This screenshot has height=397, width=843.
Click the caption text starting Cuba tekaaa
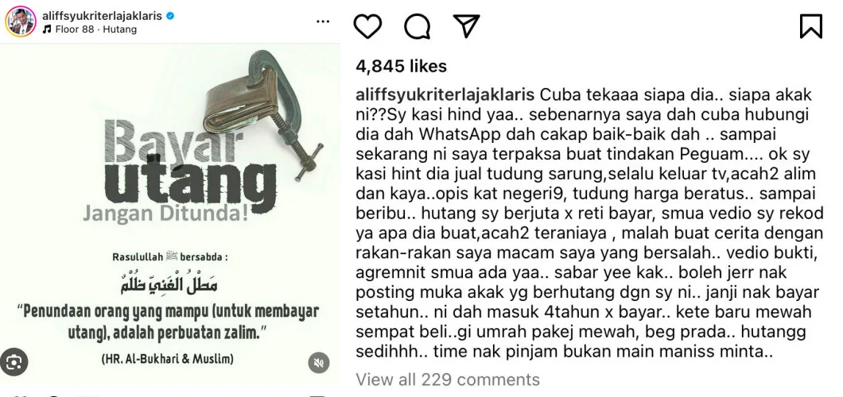(590, 223)
